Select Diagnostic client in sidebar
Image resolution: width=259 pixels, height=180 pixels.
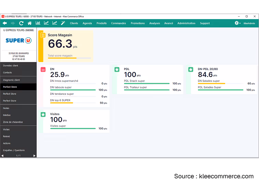18,80
